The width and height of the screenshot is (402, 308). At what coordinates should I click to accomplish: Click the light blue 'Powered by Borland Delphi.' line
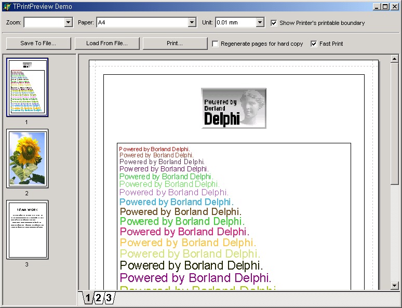pyautogui.click(x=177, y=202)
